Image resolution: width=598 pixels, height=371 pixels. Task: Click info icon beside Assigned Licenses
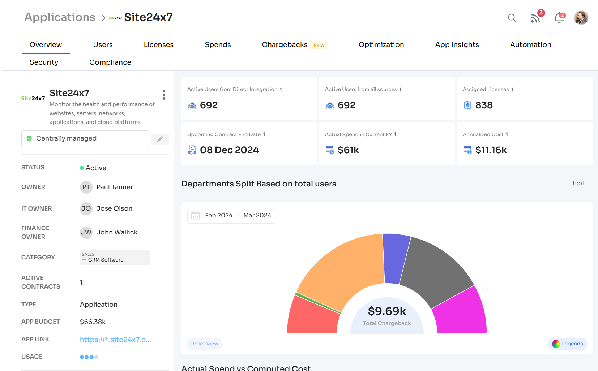512,89
